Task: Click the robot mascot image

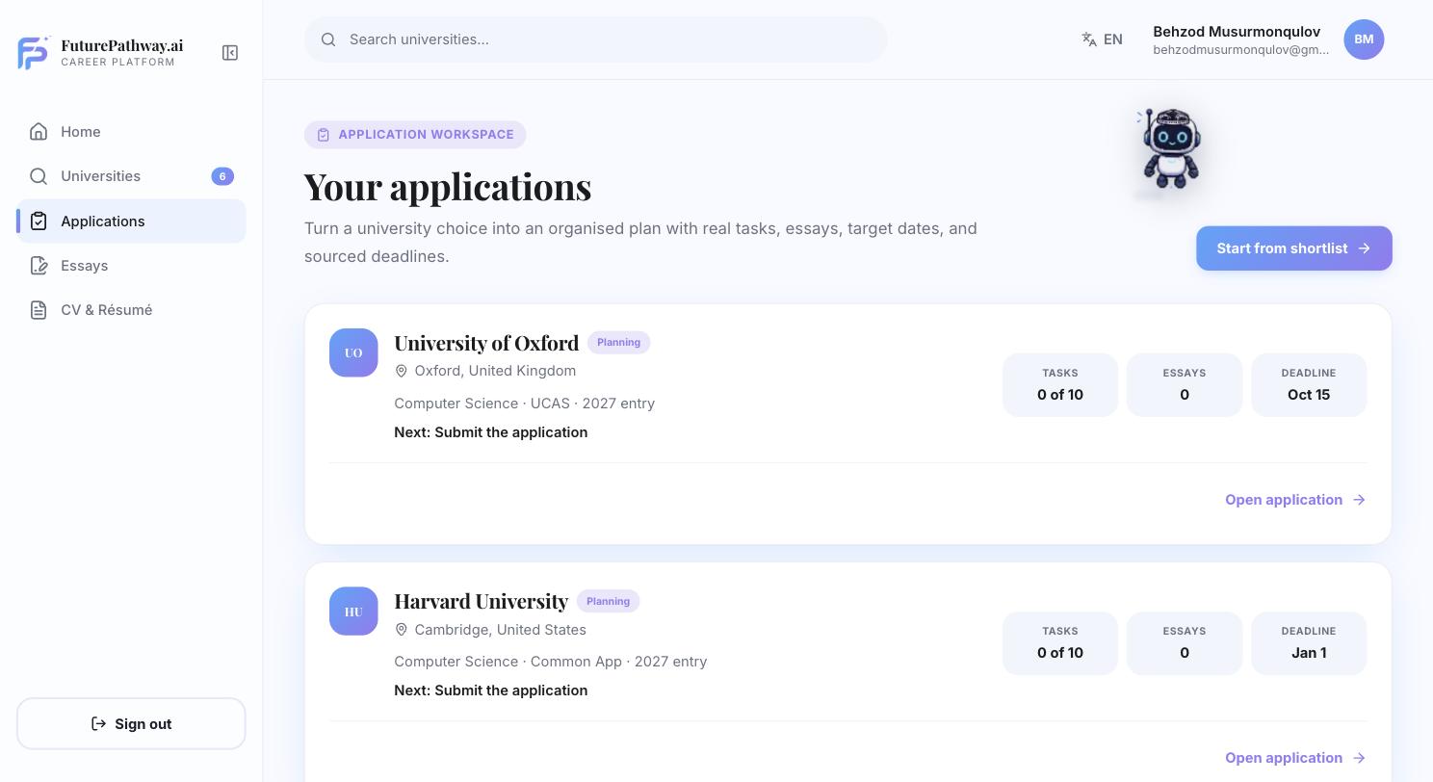Action: [x=1170, y=149]
